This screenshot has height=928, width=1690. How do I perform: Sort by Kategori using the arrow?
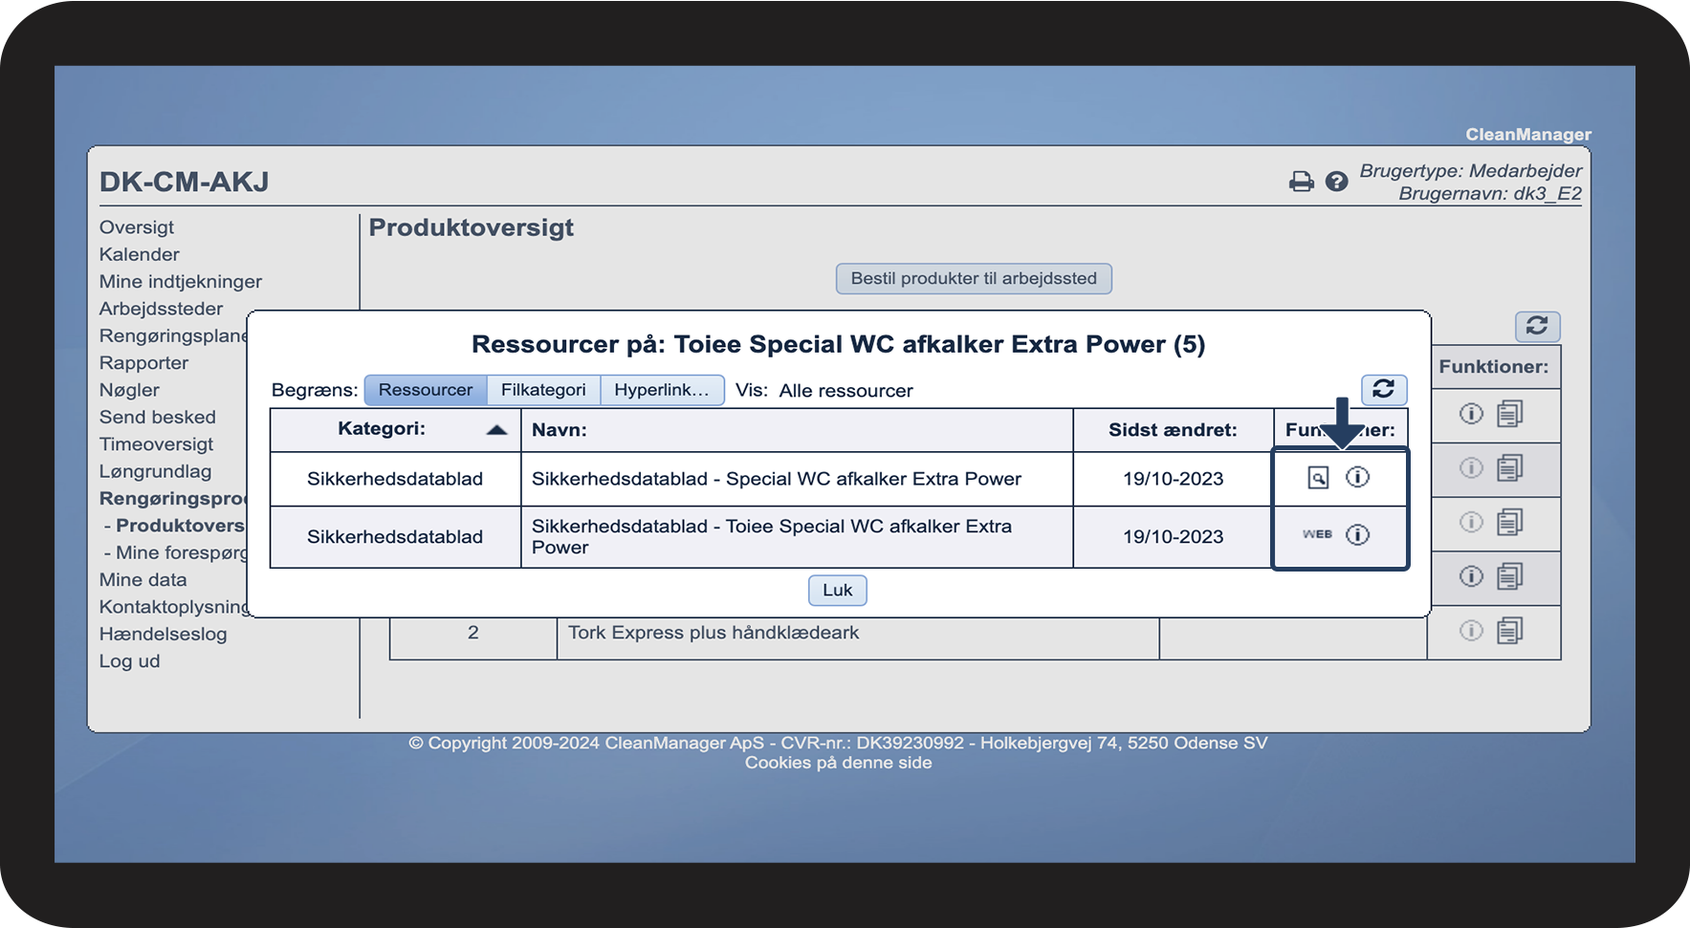pyautogui.click(x=496, y=430)
